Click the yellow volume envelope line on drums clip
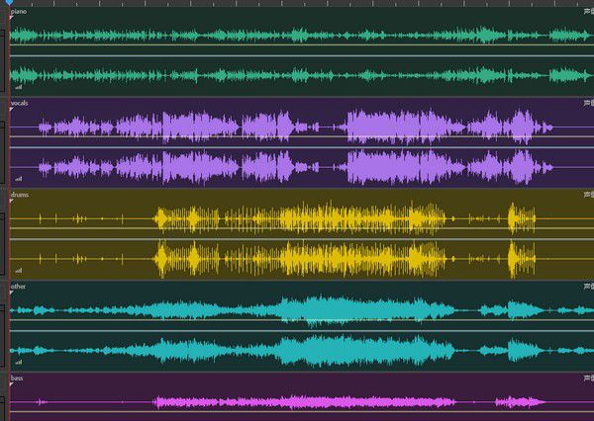 click(302, 228)
